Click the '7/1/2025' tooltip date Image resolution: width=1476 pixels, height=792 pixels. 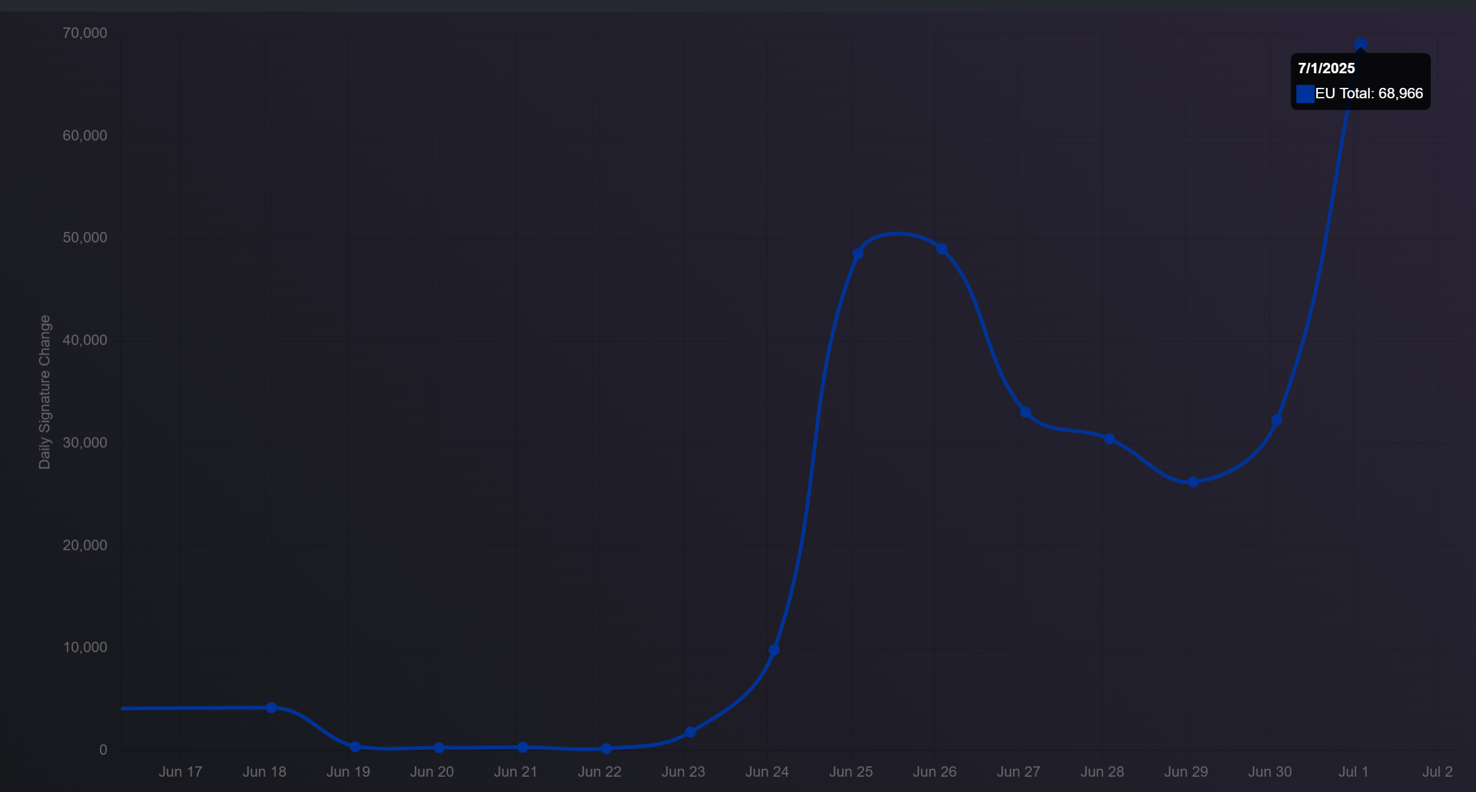click(1326, 68)
